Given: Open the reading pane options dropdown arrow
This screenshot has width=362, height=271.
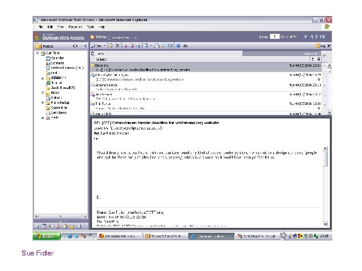Looking at the screenshot, I should [x=151, y=46].
